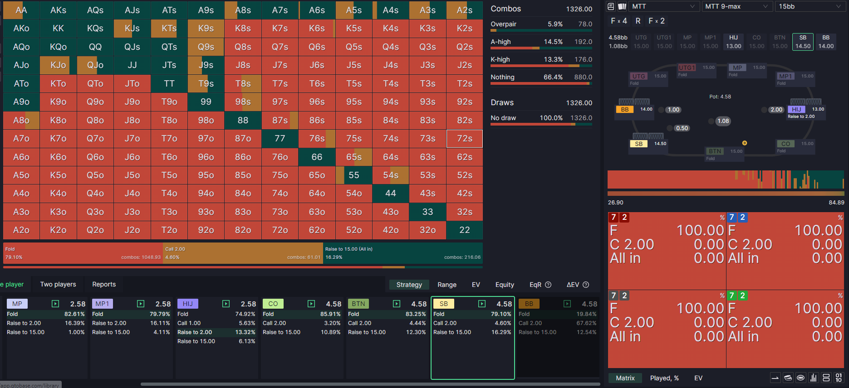Select the Equity view tab
Viewport: 849px width, 388px height.
pyautogui.click(x=505, y=285)
